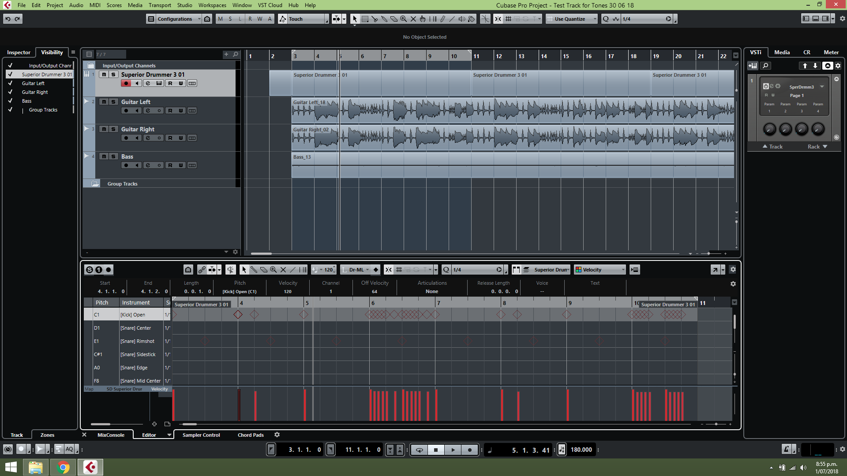
Task: Select the Split (scissors) tool in toolbar
Action: [x=375, y=19]
